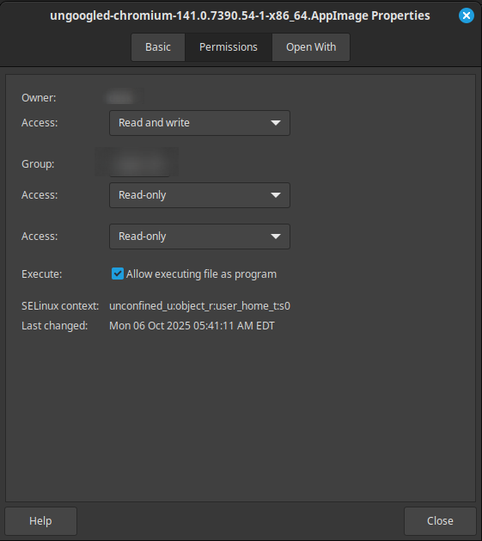
Task: Click the Last changed: label
Action: pyautogui.click(x=54, y=326)
